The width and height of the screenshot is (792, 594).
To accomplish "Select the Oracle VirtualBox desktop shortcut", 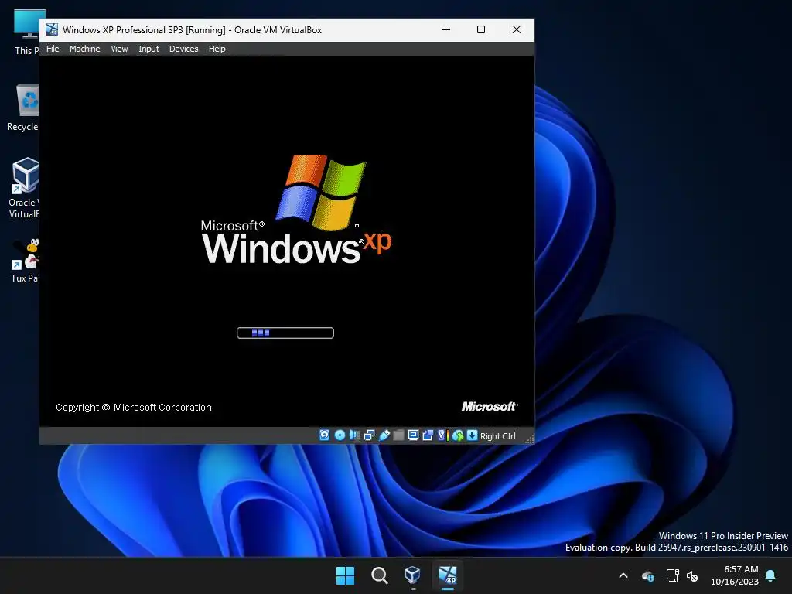I will (x=24, y=188).
